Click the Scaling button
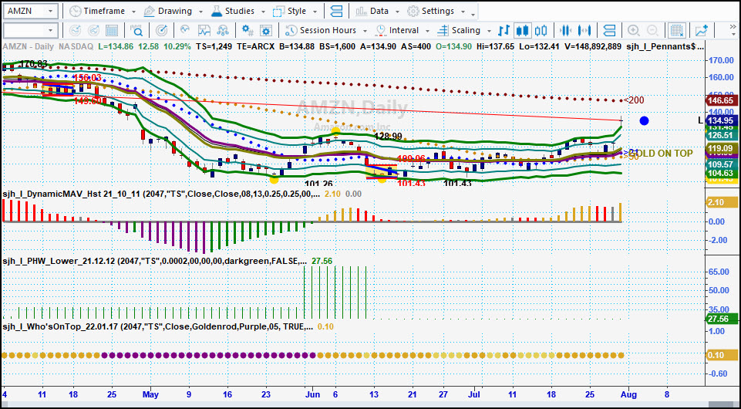 (x=459, y=31)
